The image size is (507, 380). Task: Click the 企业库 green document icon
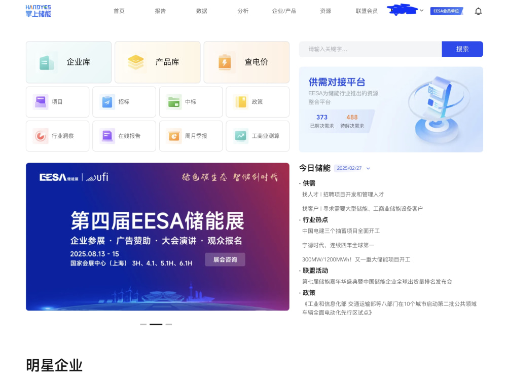click(47, 62)
